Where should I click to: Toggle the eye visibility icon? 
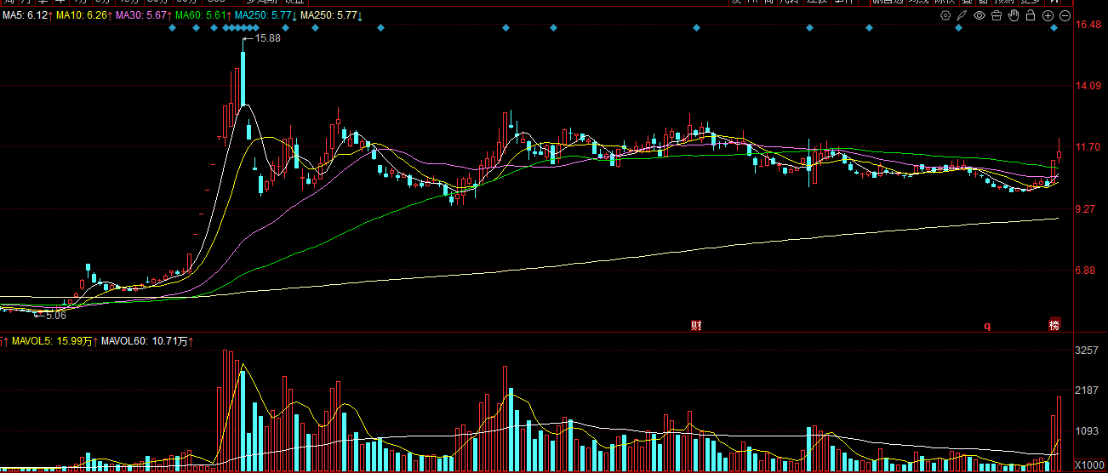tap(979, 15)
